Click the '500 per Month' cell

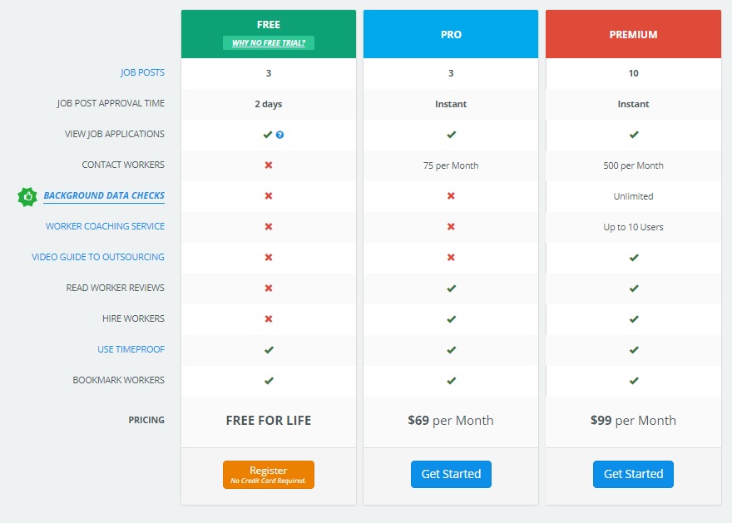pos(634,165)
